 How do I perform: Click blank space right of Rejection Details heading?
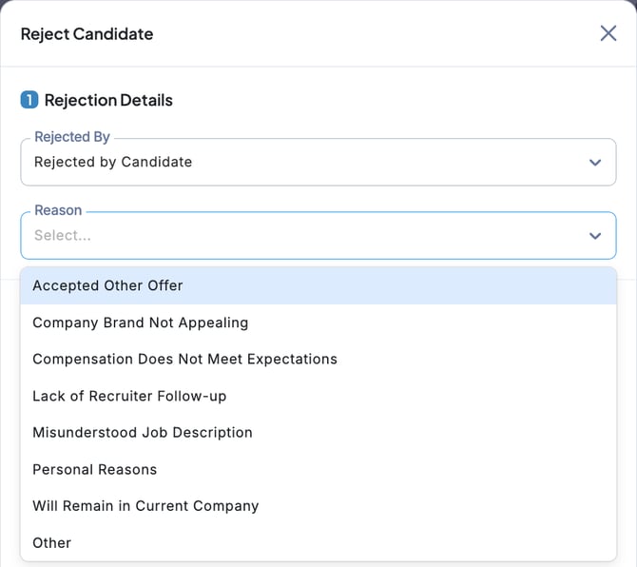pos(399,100)
